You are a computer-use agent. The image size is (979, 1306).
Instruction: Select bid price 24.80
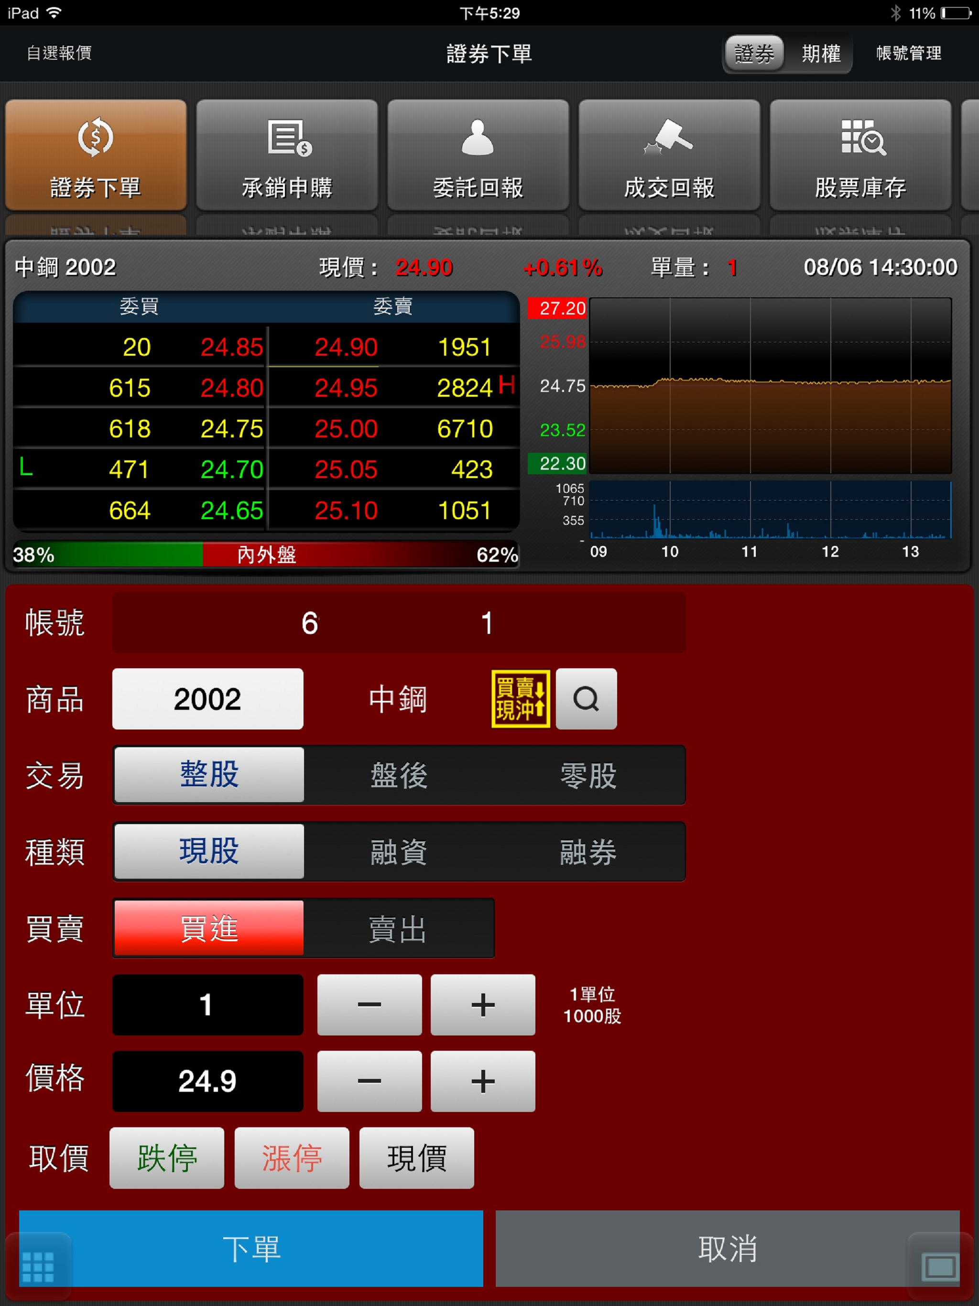pos(231,388)
